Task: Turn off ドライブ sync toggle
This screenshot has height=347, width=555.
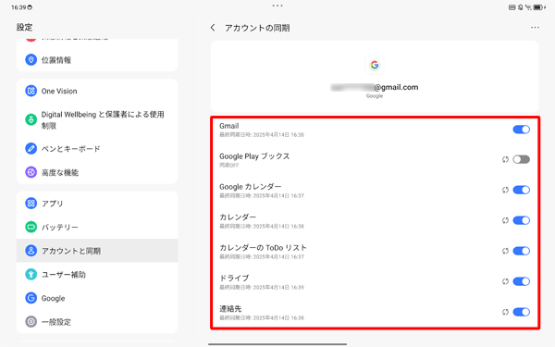Action: point(522,281)
